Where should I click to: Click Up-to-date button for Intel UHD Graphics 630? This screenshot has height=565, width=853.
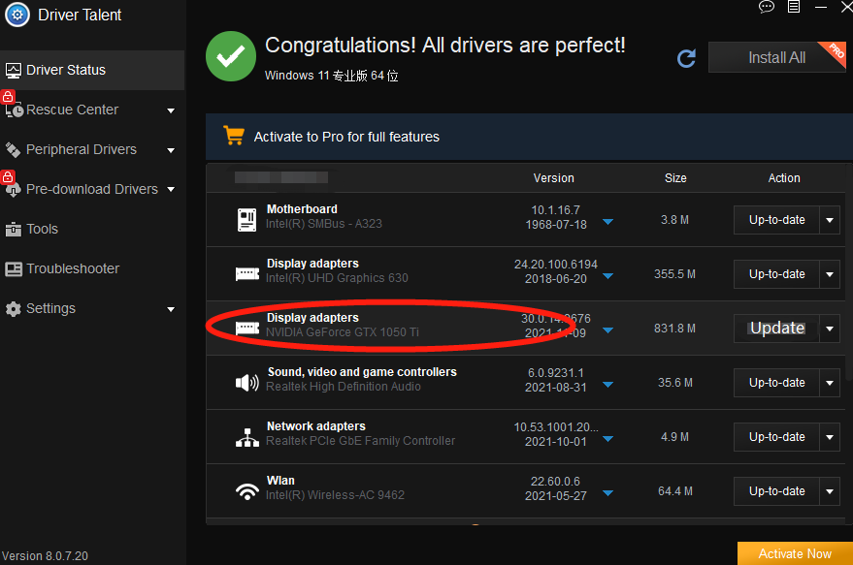coord(777,274)
